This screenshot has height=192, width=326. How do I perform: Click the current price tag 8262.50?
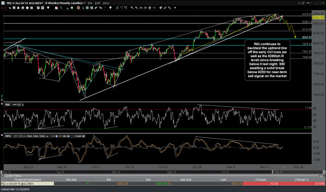point(318,17)
